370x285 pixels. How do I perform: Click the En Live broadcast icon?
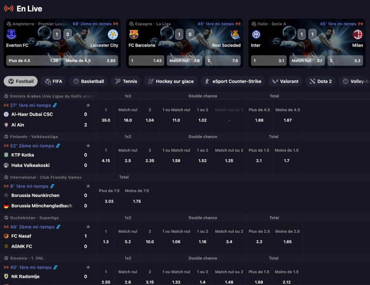point(9,9)
